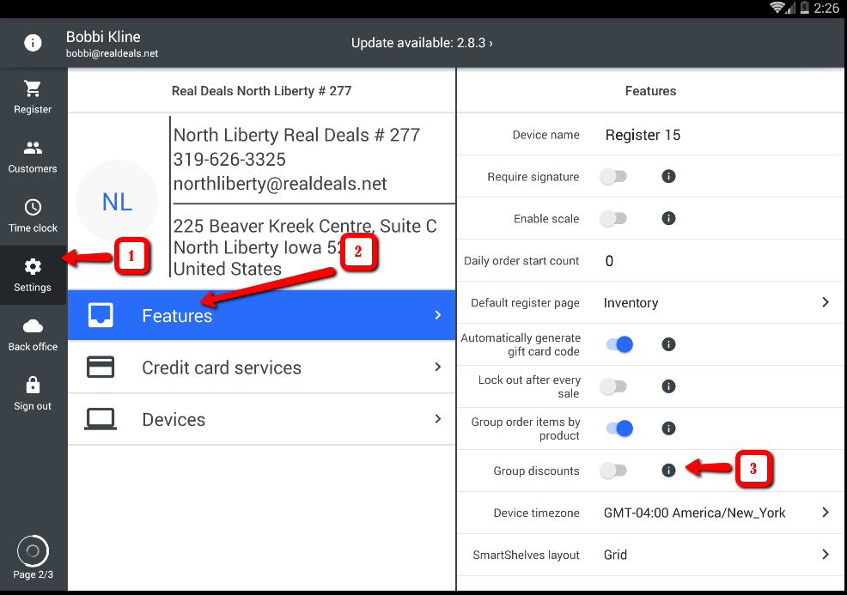Image resolution: width=847 pixels, height=595 pixels.
Task: Click the United States address line
Action: 228,269
